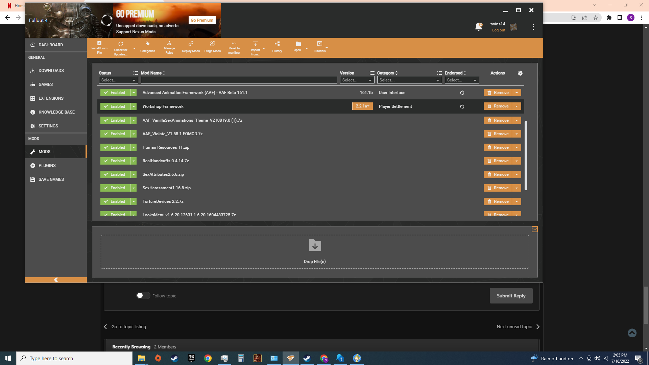This screenshot has width=649, height=365.
Task: Open Plugins in sidebar
Action: coord(56,166)
